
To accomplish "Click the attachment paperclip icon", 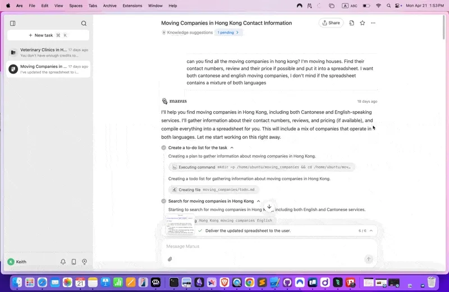I will [x=169, y=259].
